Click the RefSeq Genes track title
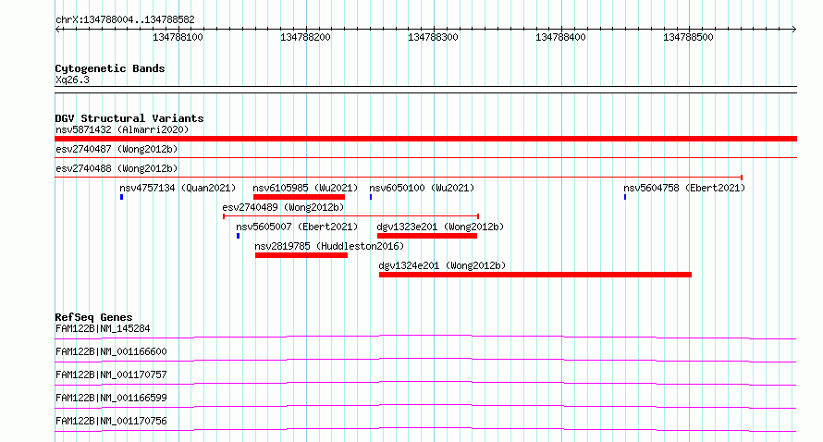Screen dimensions: 823x442 click(93, 317)
